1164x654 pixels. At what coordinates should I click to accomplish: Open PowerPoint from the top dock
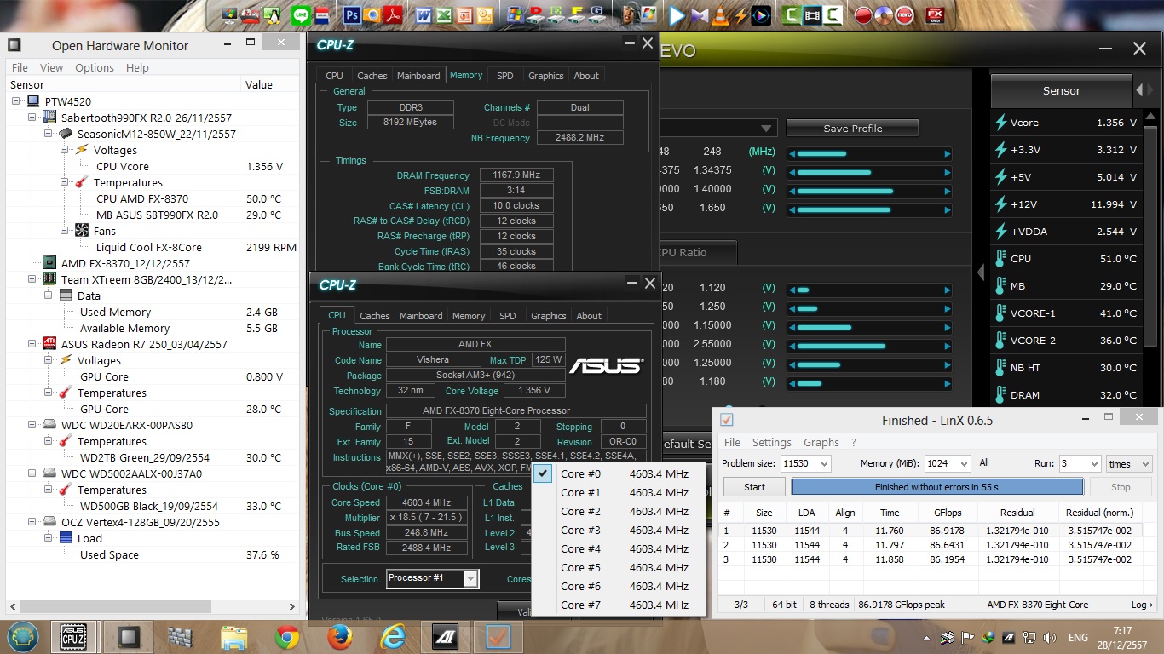[464, 15]
